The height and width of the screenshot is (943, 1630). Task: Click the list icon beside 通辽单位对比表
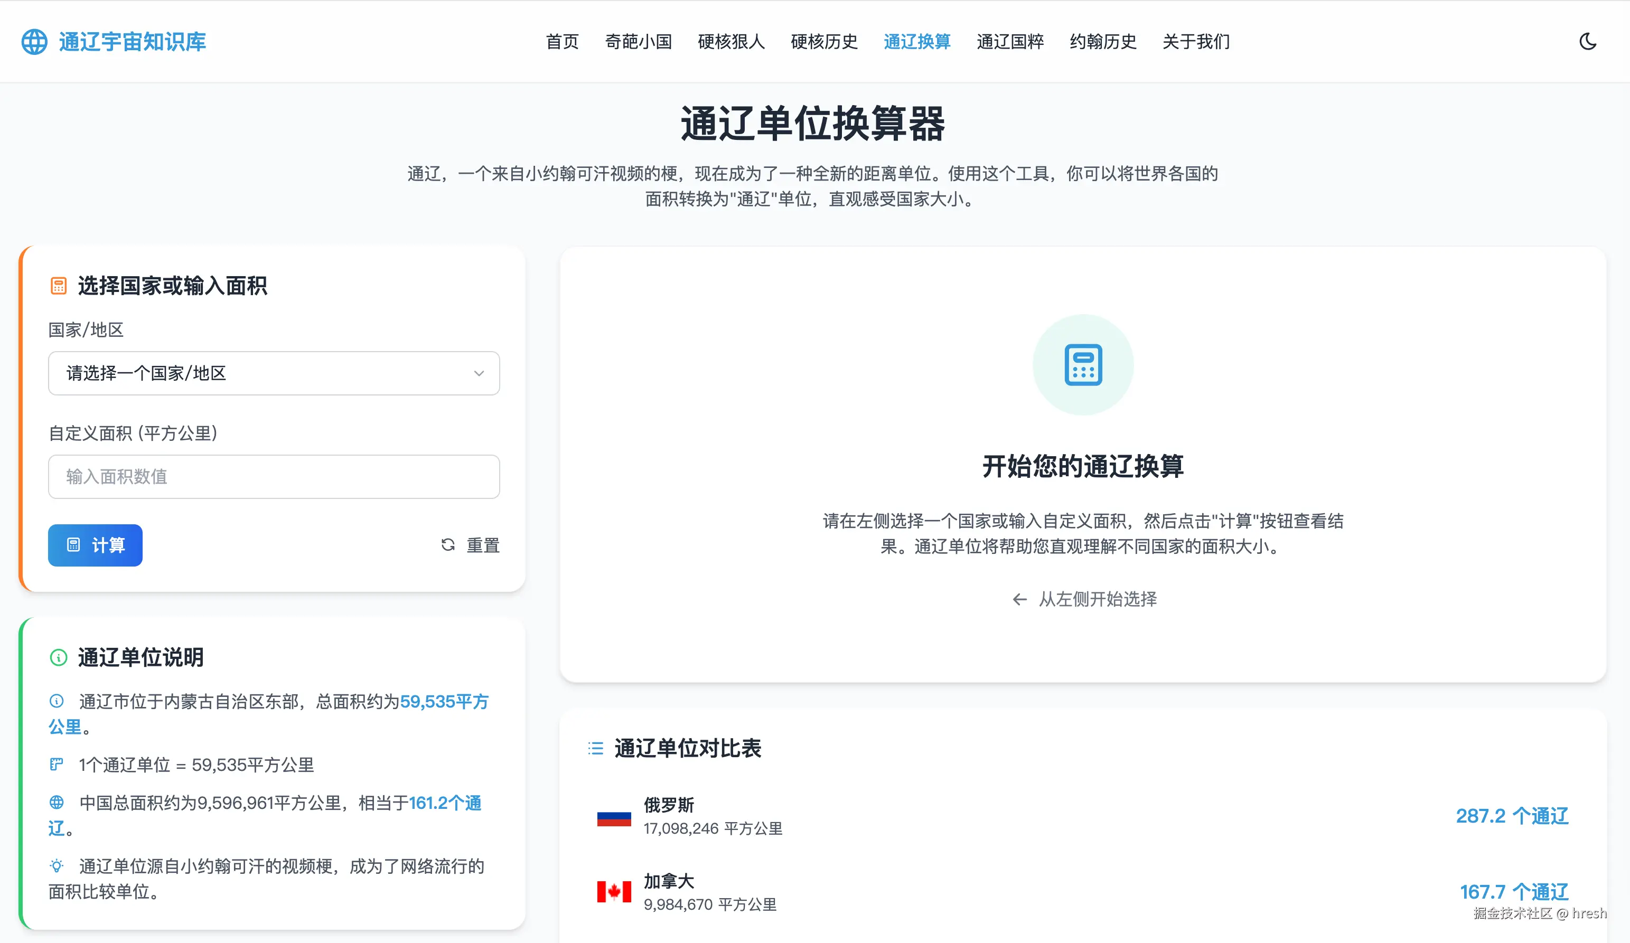pos(596,748)
